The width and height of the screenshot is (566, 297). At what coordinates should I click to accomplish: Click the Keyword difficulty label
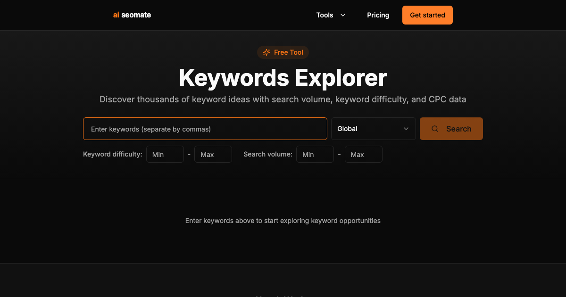(x=112, y=154)
